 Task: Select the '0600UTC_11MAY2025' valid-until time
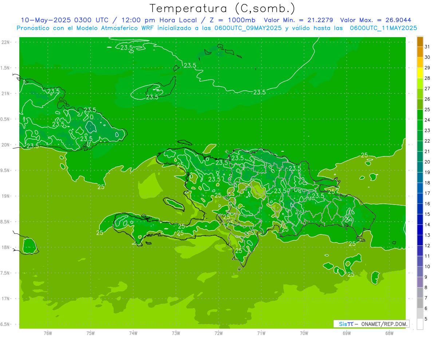tap(383, 28)
